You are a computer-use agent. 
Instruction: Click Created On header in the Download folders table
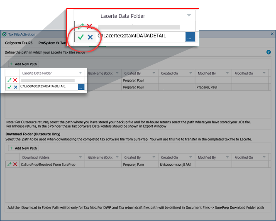(176, 157)
